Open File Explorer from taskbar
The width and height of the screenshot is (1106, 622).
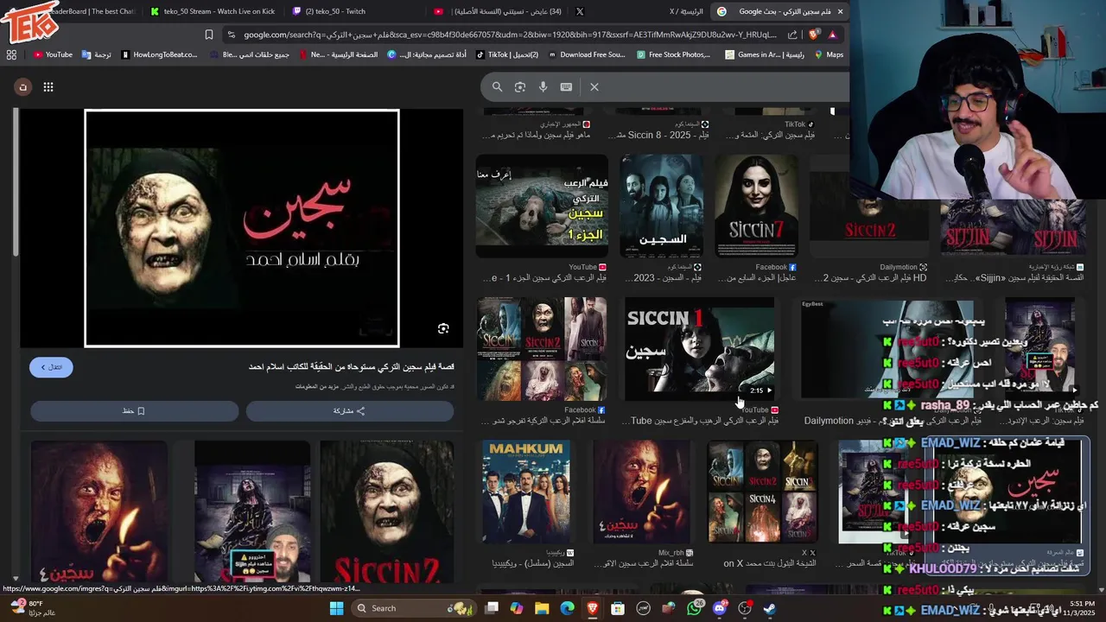[x=542, y=608]
